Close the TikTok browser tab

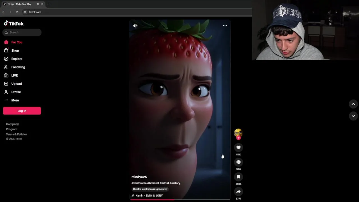click(x=42, y=4)
